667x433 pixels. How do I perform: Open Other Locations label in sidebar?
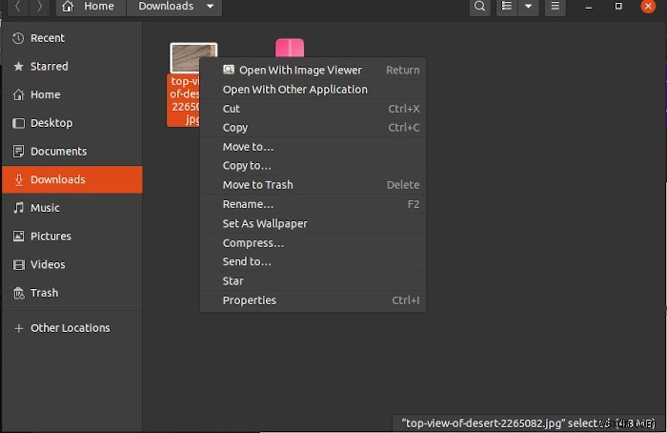71,328
